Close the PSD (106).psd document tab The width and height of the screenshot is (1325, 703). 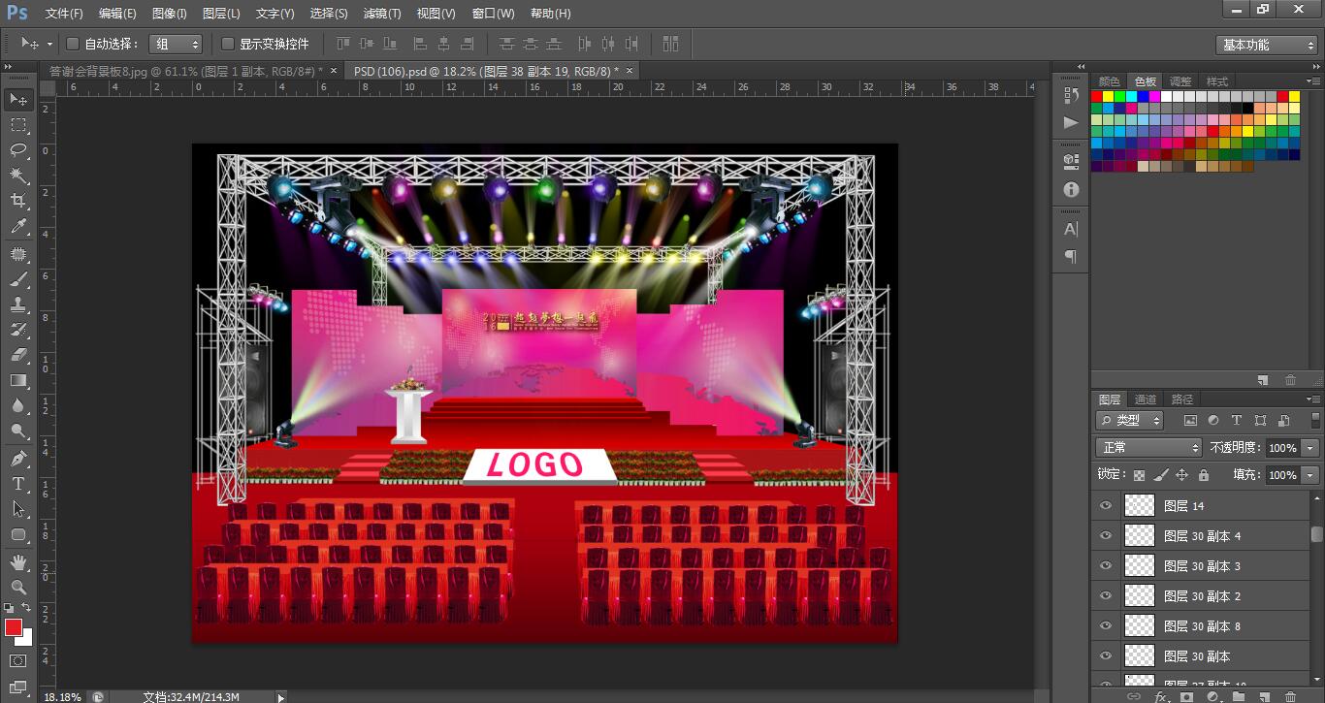click(629, 71)
